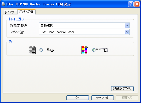Click the 色 group heading
Viewport: 141px width, 103px height.
click(x=10, y=42)
